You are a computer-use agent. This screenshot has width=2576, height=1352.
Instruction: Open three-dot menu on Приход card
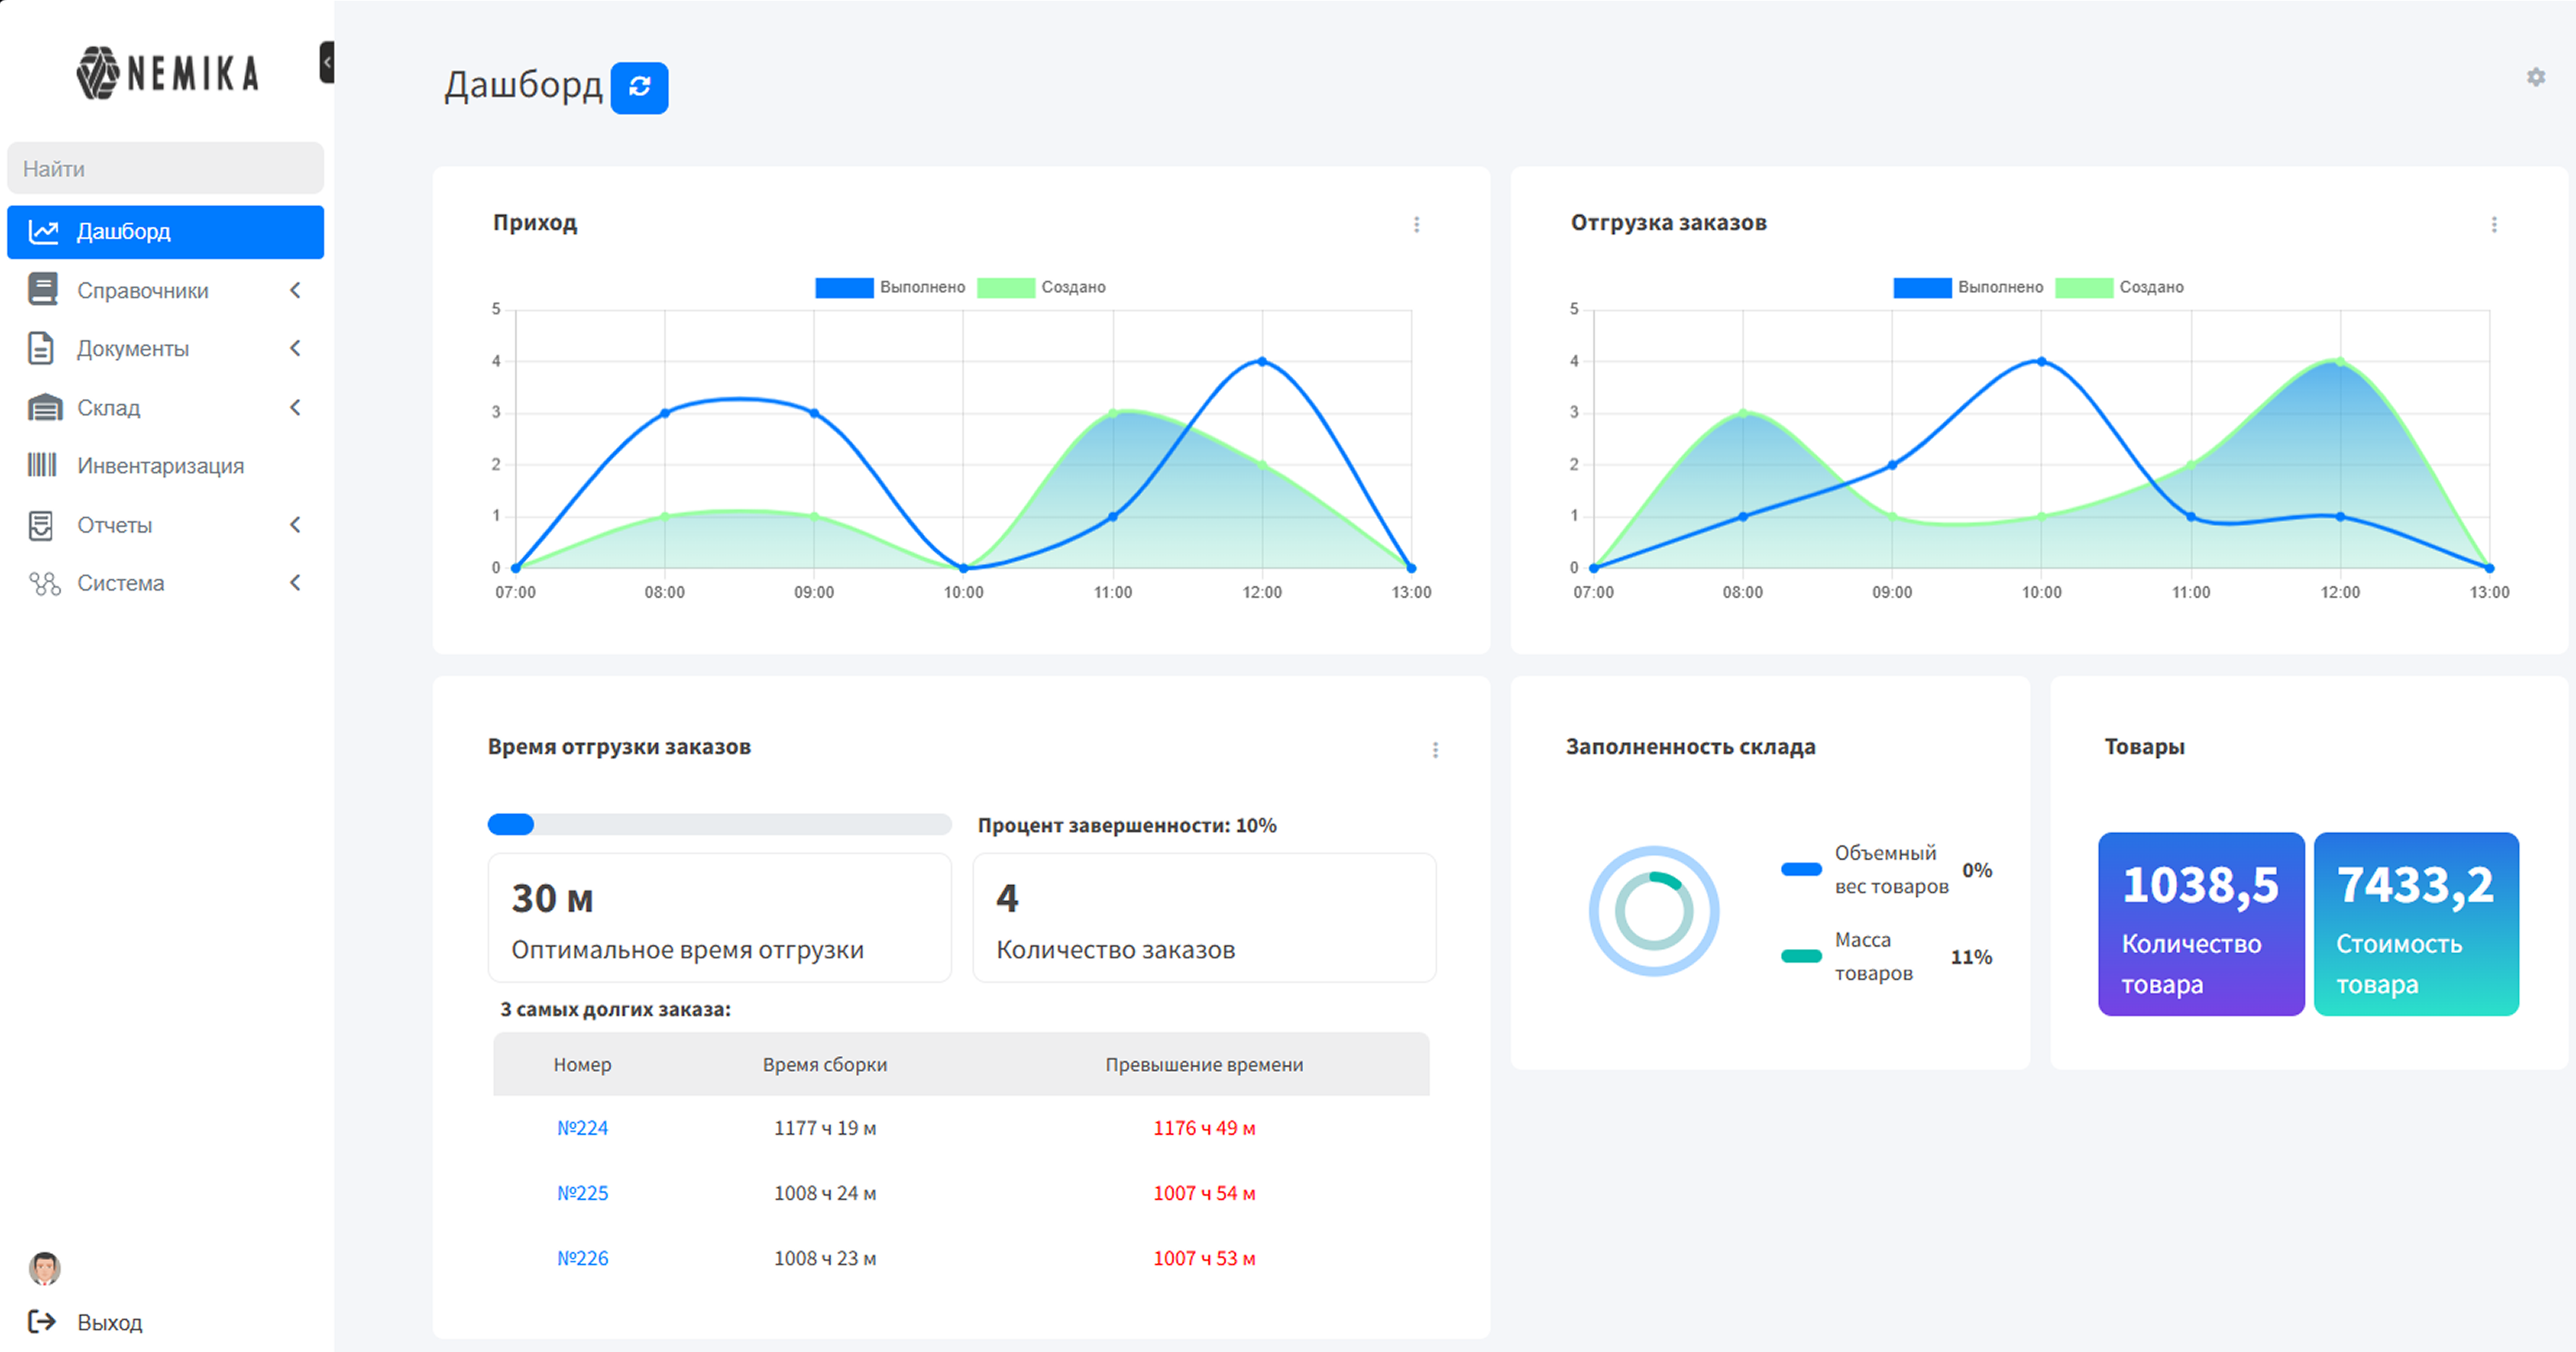coord(1416,224)
